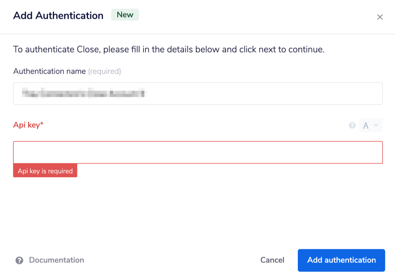395x279 pixels.
Task: Click inside the empty Api key field
Action: point(198,152)
